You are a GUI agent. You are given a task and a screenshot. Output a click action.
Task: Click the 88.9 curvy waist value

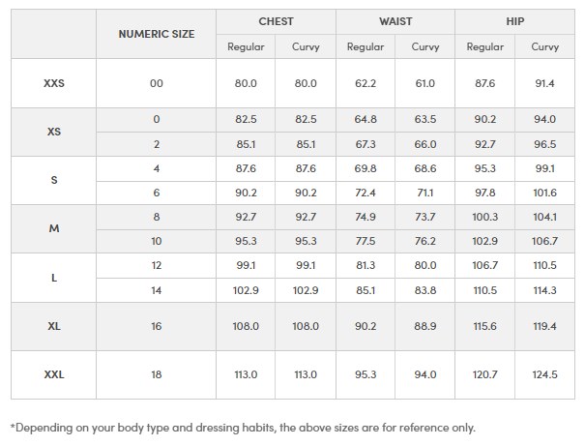point(424,326)
